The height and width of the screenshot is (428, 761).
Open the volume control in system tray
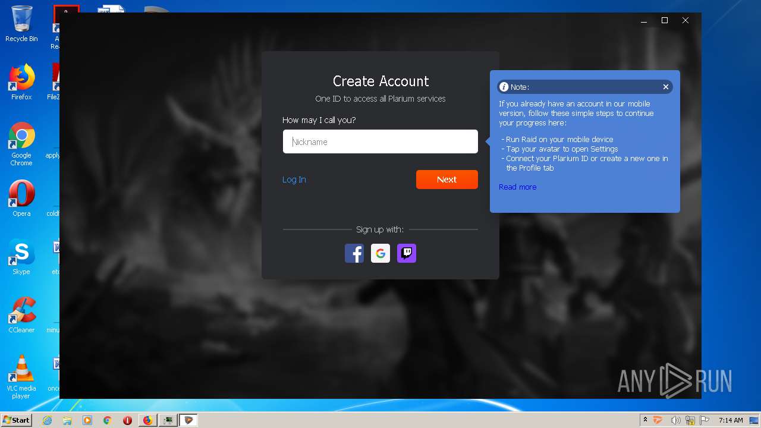(x=676, y=420)
